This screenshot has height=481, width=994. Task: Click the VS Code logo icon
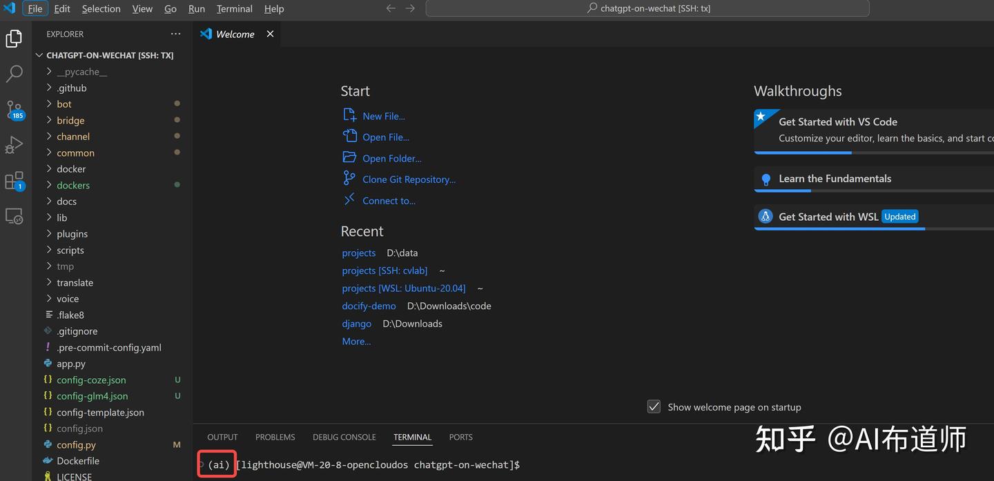[x=9, y=8]
